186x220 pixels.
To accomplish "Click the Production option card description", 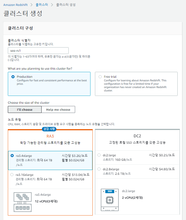I will tap(52, 82).
